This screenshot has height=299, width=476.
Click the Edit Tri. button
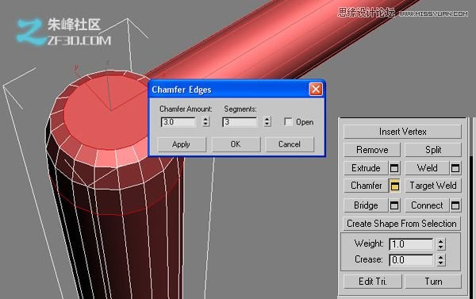coord(373,282)
